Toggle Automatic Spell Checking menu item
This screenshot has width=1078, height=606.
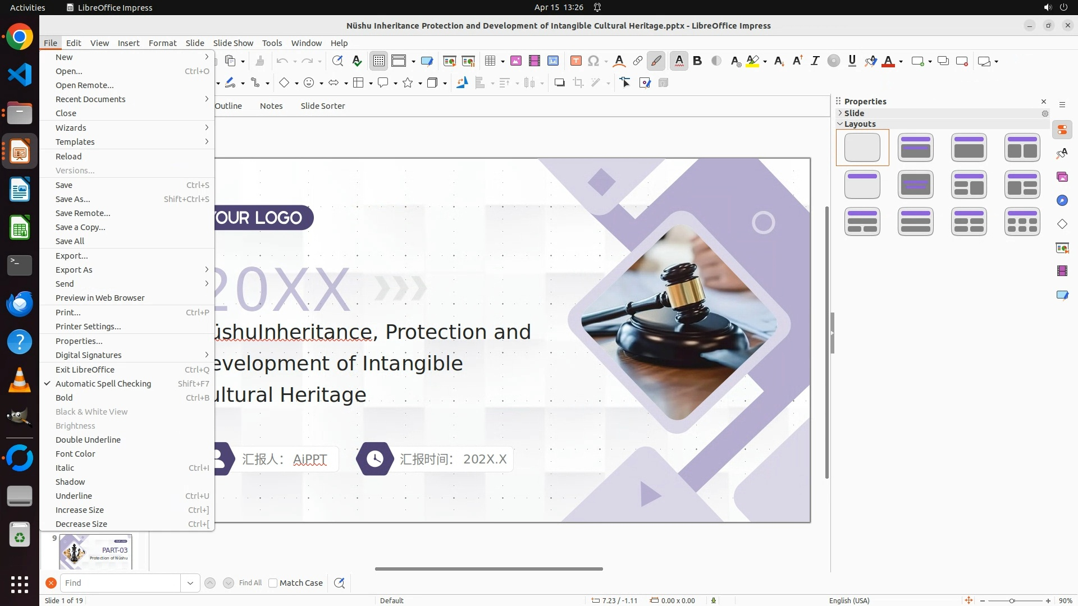click(103, 384)
